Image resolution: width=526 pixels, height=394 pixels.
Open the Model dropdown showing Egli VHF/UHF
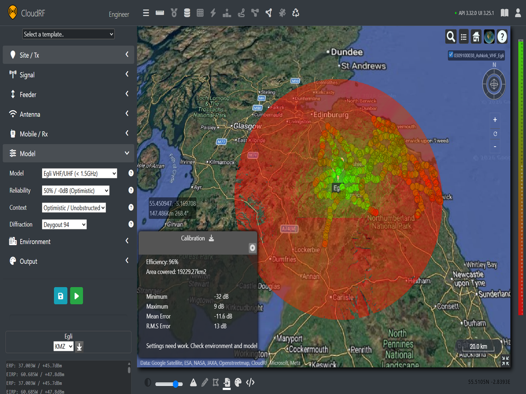tap(80, 173)
